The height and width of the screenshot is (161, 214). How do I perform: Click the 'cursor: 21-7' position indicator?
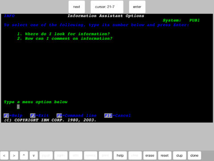[107, 7]
